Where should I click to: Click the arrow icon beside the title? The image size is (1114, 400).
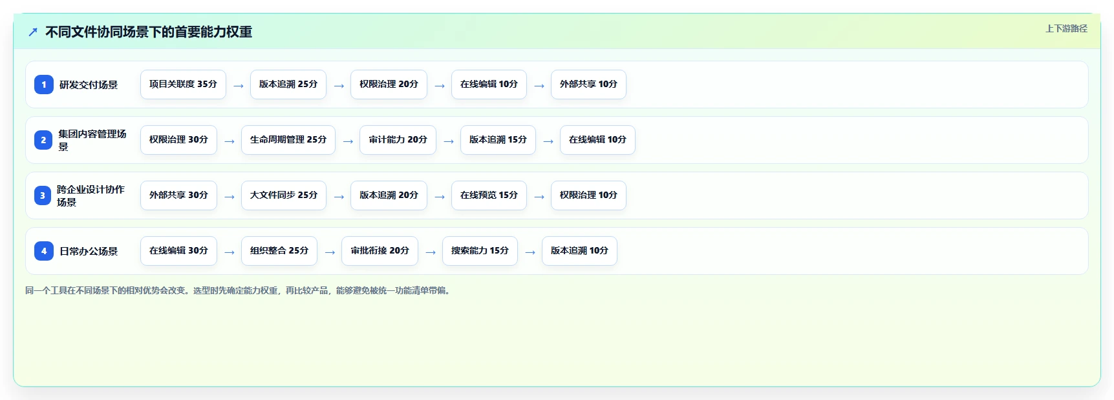[33, 32]
